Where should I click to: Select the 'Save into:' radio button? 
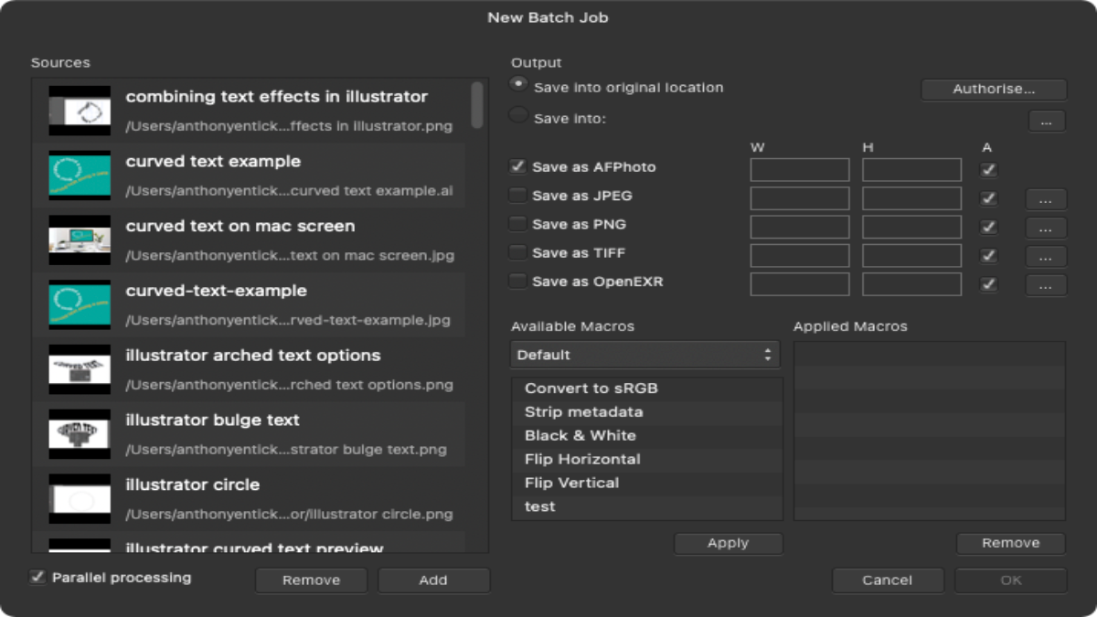[x=518, y=116]
